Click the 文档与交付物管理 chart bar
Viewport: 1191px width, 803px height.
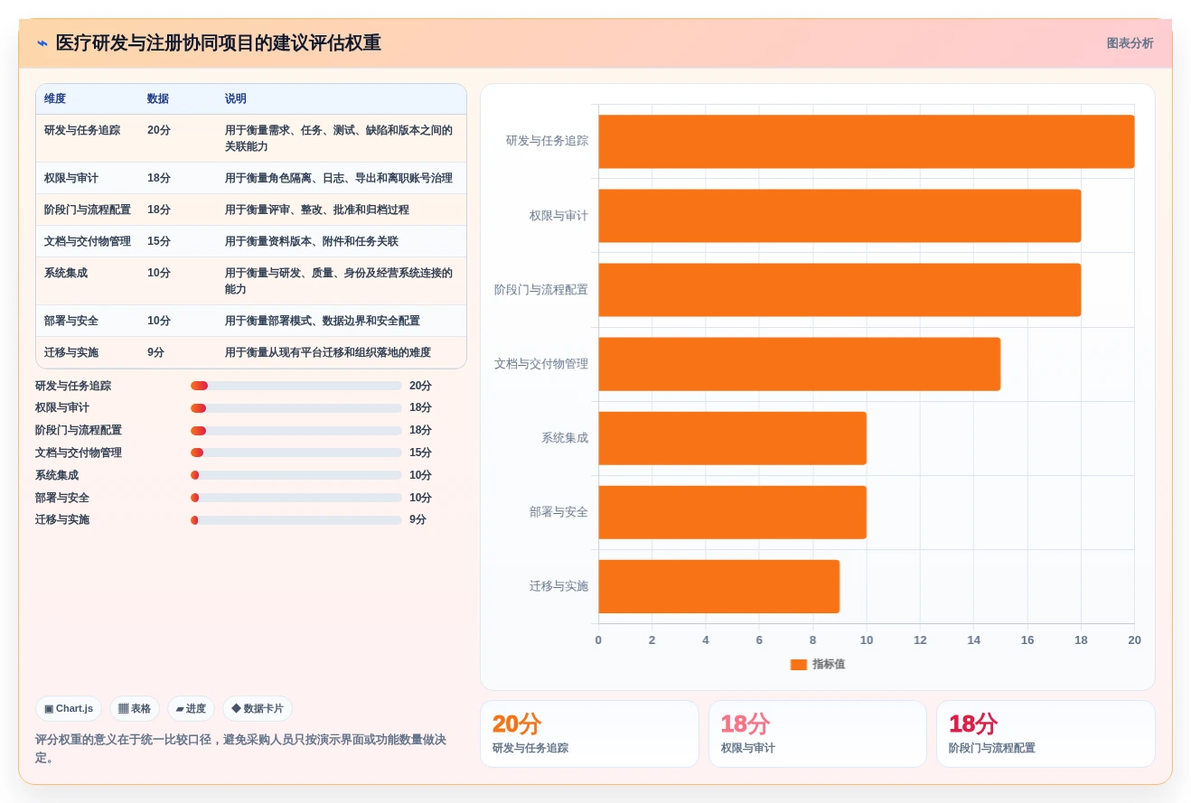[799, 364]
